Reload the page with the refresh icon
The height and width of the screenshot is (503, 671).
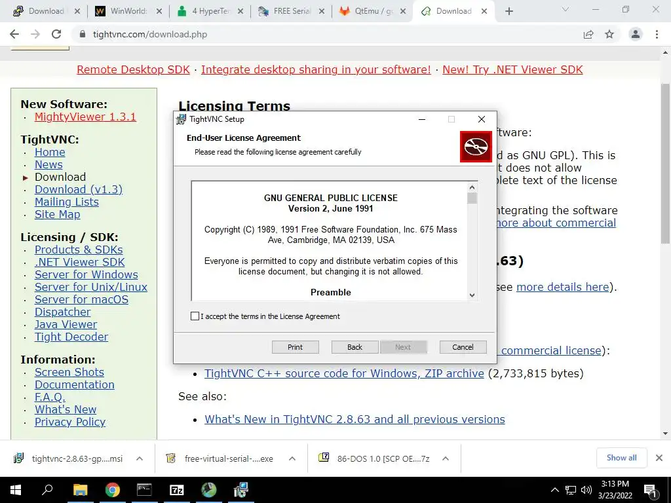point(56,34)
